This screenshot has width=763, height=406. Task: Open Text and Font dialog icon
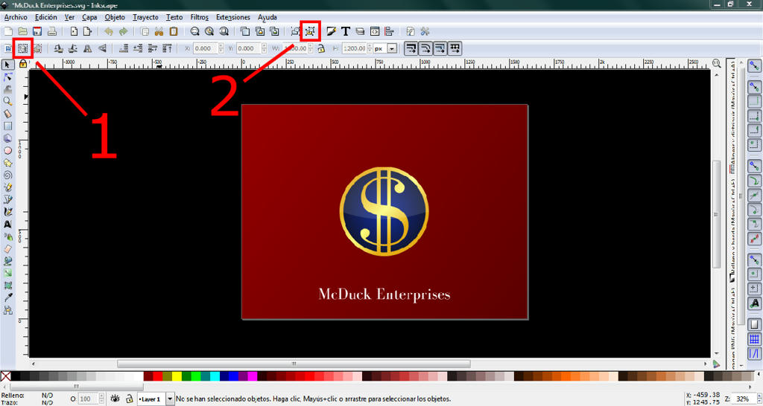point(346,31)
